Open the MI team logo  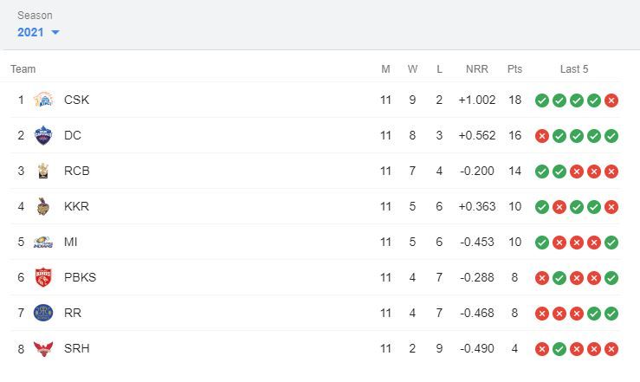[42, 243]
